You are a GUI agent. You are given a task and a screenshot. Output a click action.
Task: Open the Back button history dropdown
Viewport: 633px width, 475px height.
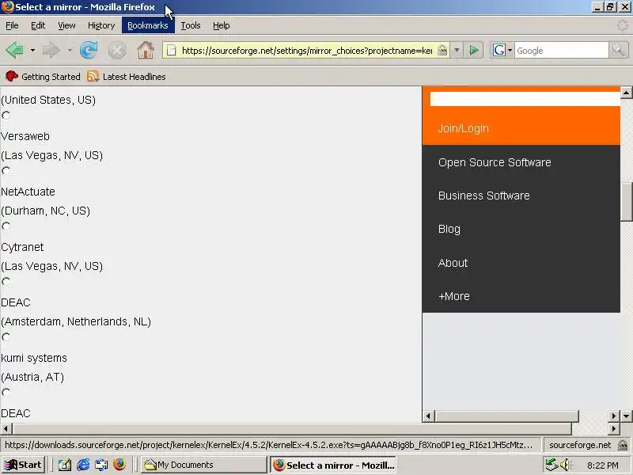coord(32,51)
